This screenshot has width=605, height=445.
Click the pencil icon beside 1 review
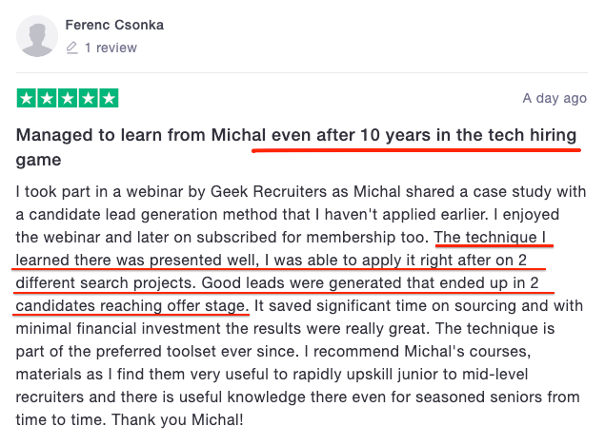tap(72, 48)
